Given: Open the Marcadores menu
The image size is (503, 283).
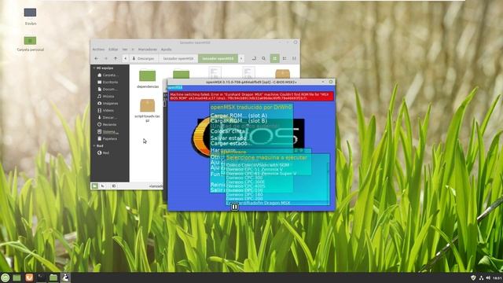Looking at the screenshot, I should coord(148,50).
